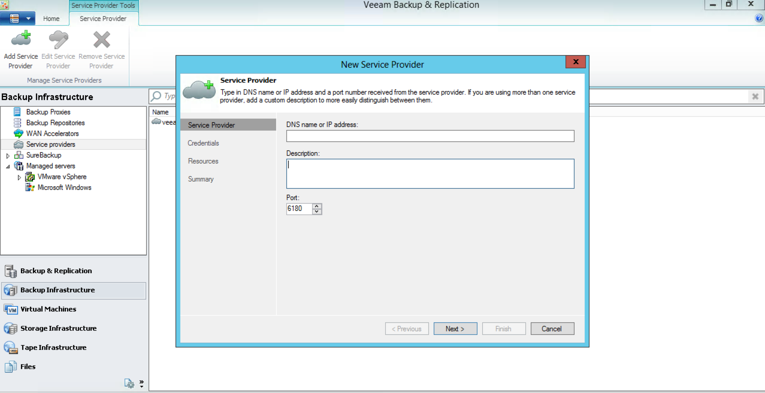765x393 pixels.
Task: Click the VMware vSphere icon
Action: pyautogui.click(x=30, y=177)
